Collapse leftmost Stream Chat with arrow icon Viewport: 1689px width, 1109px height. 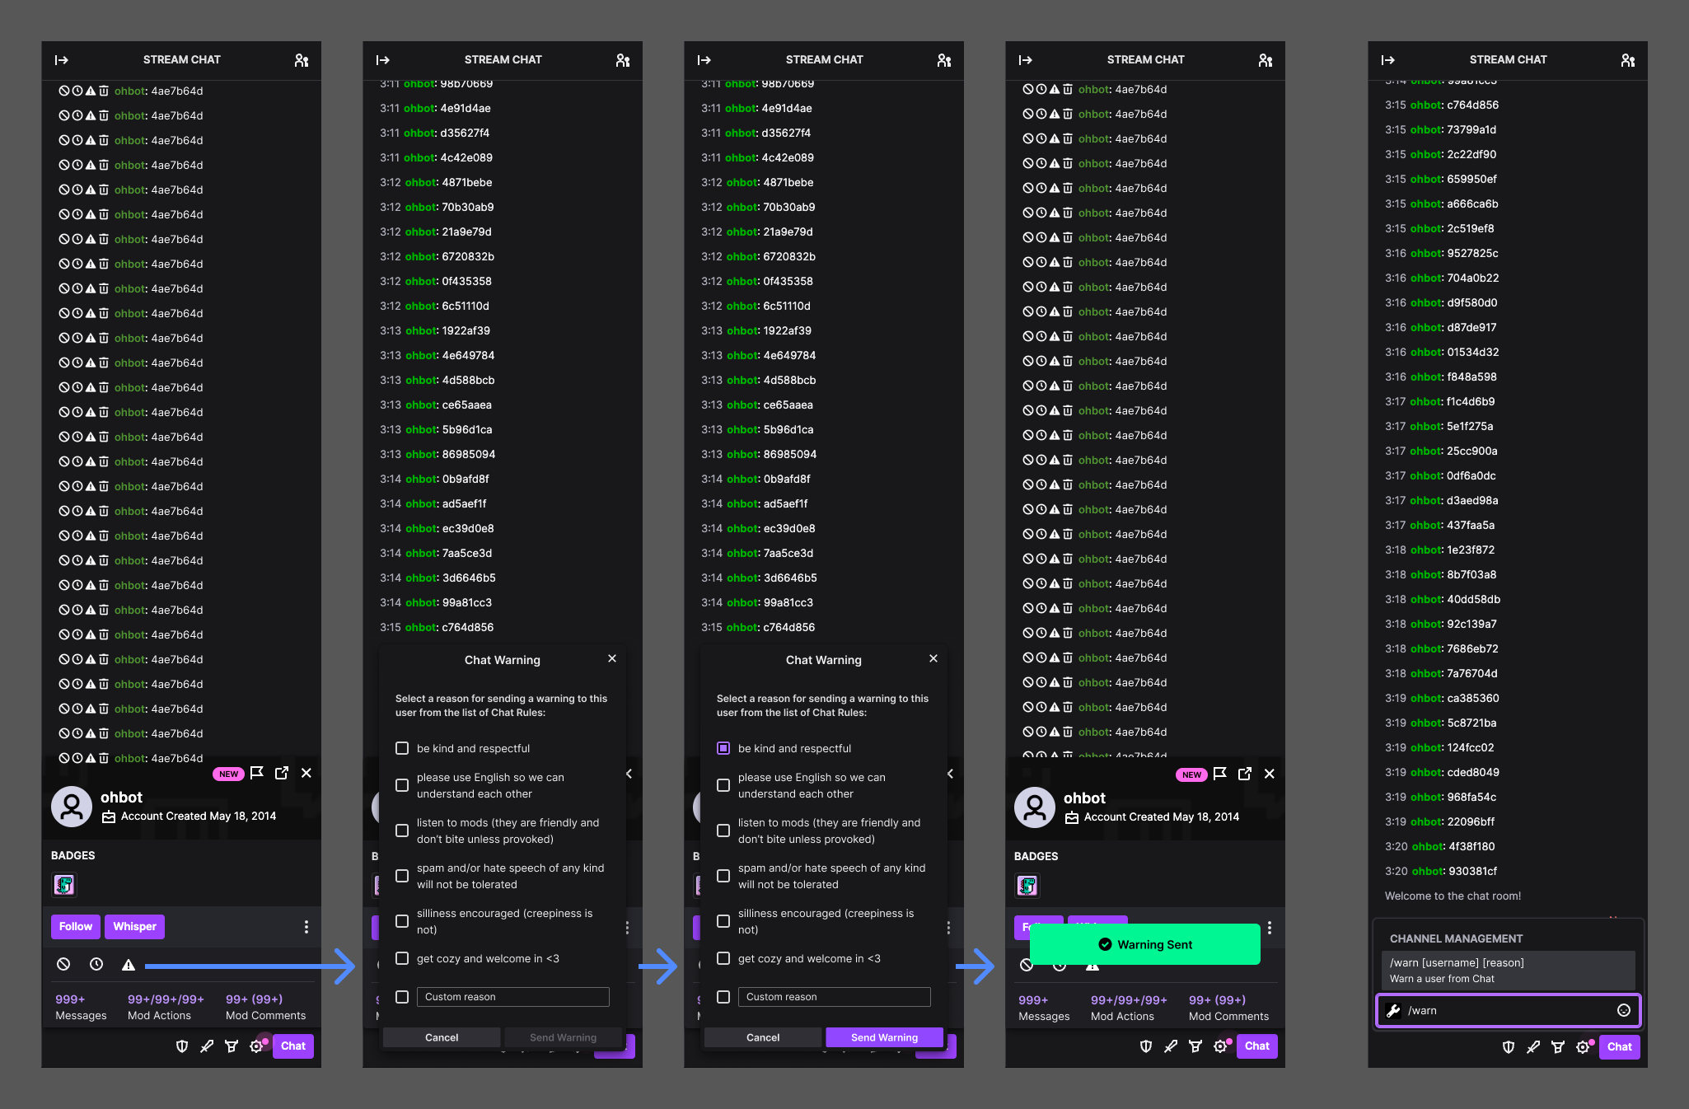[62, 60]
